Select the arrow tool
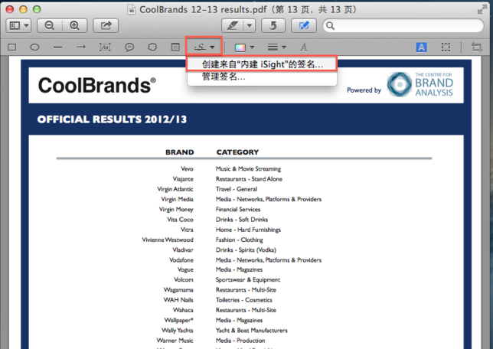 (x=81, y=47)
